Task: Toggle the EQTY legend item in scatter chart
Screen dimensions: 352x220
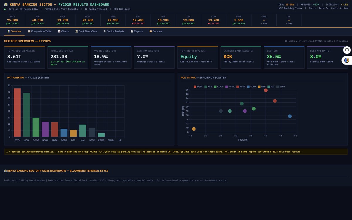Action: click(198, 87)
